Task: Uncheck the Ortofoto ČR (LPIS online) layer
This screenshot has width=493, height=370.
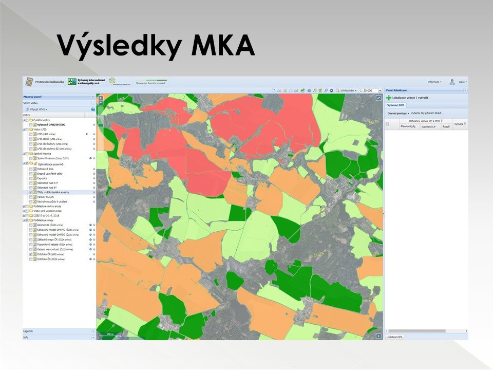Action: (x=30, y=254)
